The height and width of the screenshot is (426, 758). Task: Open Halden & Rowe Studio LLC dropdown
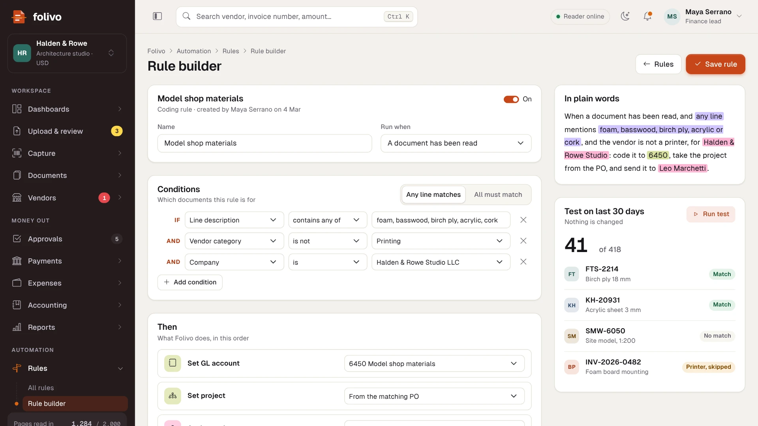441,262
